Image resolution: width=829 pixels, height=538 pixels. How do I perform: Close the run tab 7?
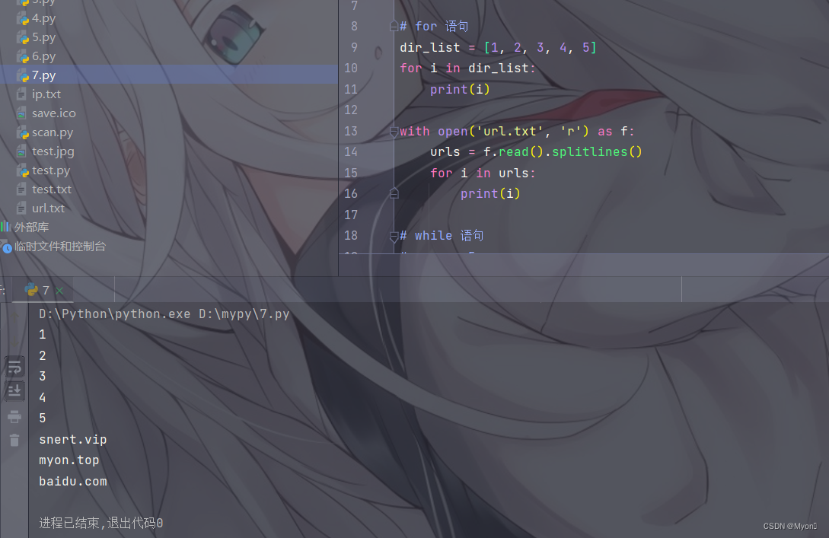click(59, 291)
